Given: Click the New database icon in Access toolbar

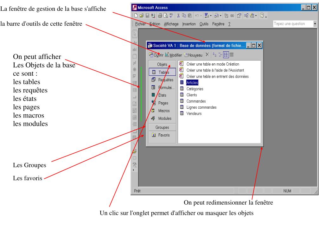Looking at the screenshot, I should [x=136, y=15].
